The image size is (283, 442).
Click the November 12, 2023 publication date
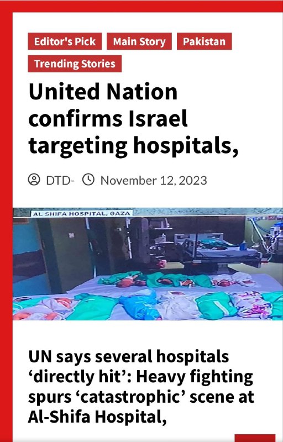pyautogui.click(x=154, y=181)
